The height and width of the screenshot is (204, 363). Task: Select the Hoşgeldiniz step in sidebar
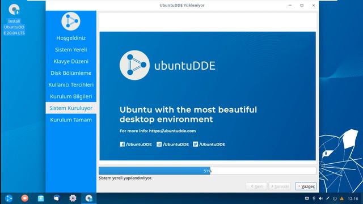[x=71, y=38]
